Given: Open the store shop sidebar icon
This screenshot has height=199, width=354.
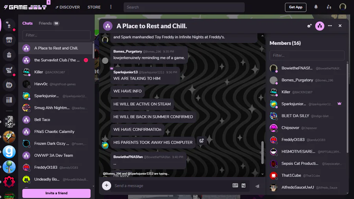Looking at the screenshot, I should (x=9, y=40).
